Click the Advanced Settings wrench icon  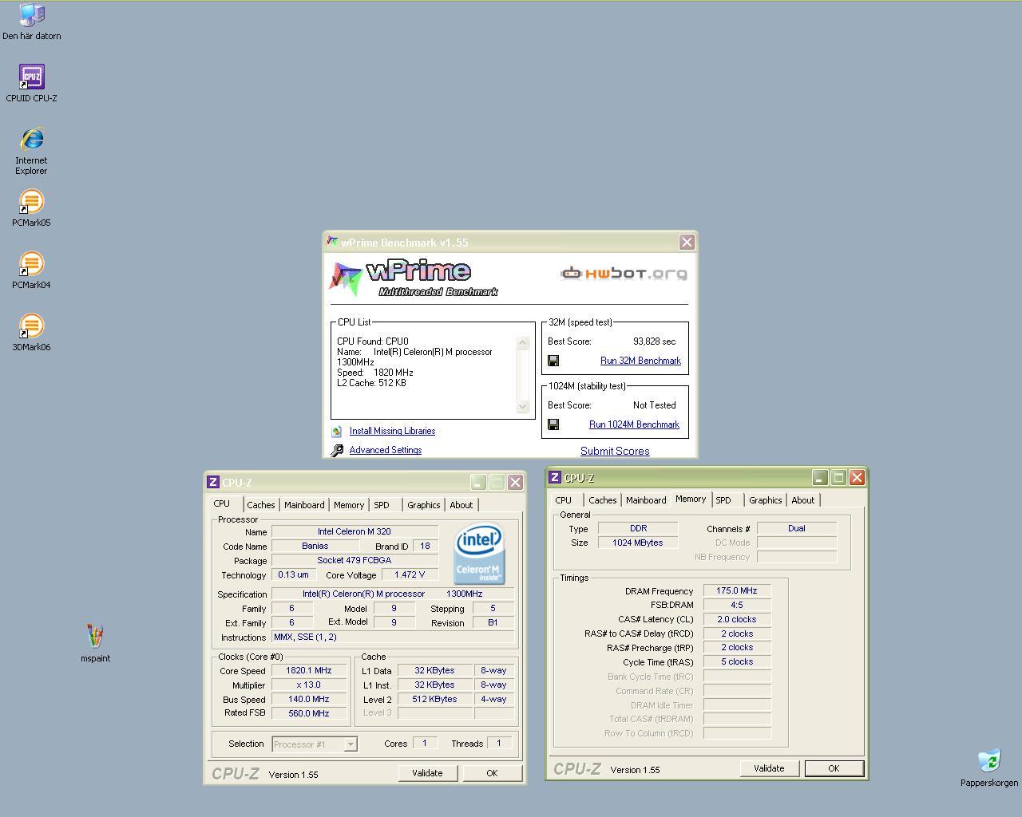[x=337, y=450]
